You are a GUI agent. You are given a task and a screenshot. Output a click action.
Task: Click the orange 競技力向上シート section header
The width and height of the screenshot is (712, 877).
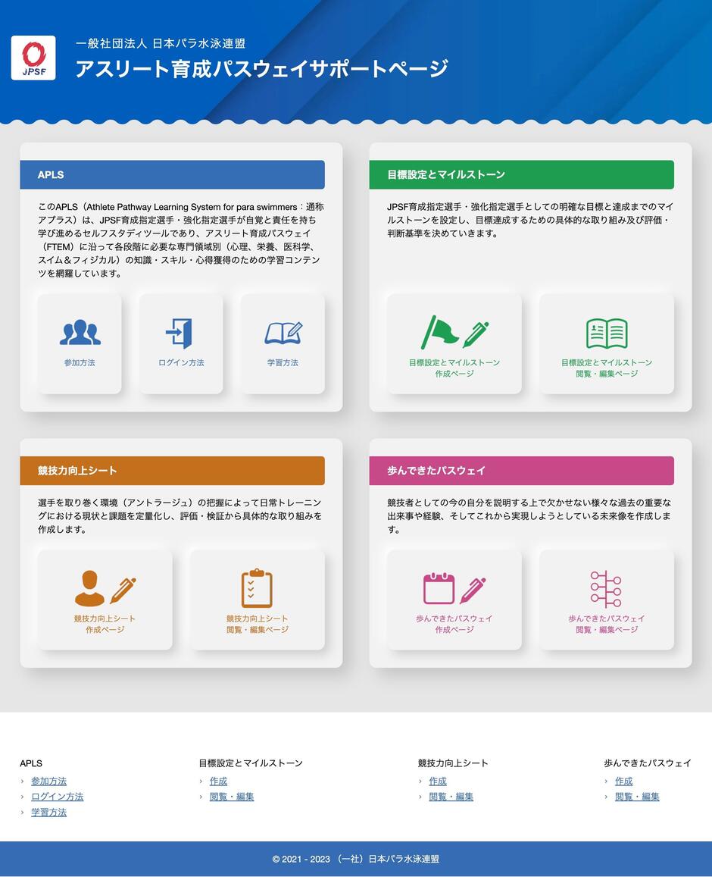click(x=172, y=471)
